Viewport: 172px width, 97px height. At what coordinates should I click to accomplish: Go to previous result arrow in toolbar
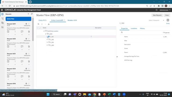(42, 24)
